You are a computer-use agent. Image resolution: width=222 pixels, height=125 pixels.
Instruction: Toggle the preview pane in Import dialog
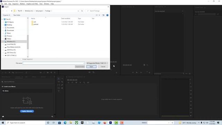click(103, 15)
